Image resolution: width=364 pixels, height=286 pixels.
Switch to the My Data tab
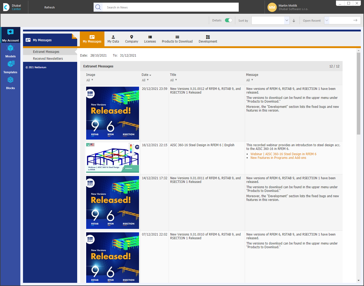pos(113,39)
